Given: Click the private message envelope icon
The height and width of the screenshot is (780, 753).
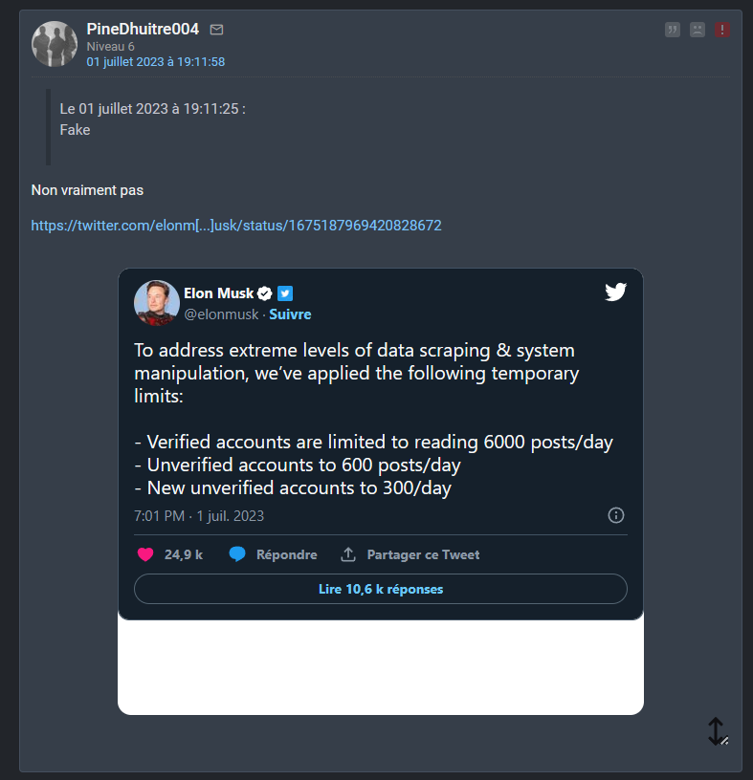Looking at the screenshot, I should [216, 30].
